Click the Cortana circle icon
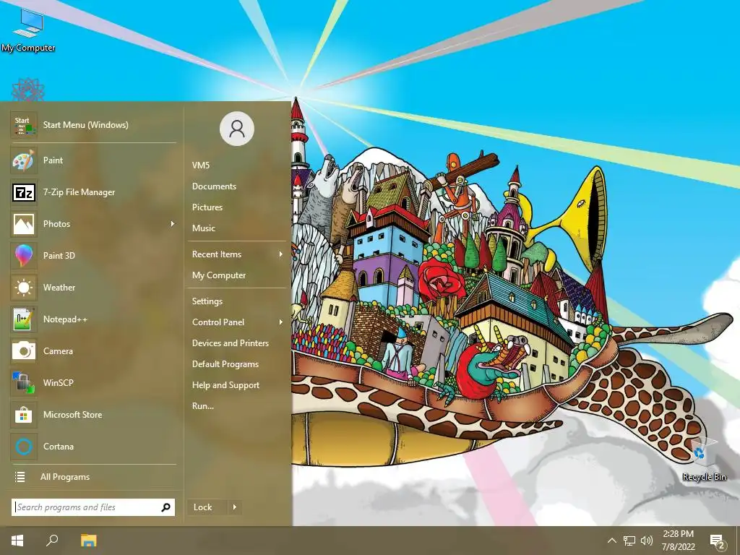Viewport: 740px width, 555px height. point(24,447)
